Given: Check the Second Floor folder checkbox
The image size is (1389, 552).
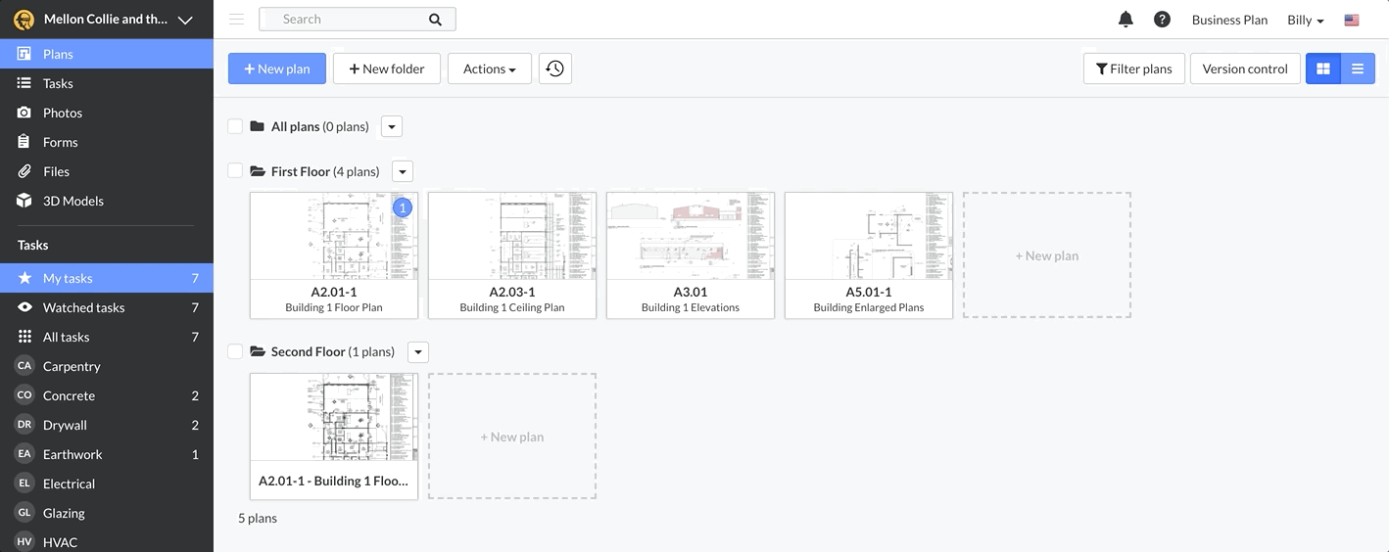Looking at the screenshot, I should click(235, 351).
